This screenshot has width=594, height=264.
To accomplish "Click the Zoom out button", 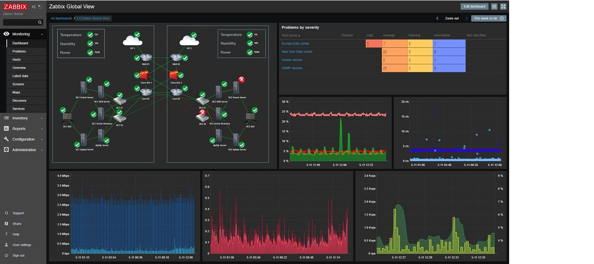I will pos(452,19).
